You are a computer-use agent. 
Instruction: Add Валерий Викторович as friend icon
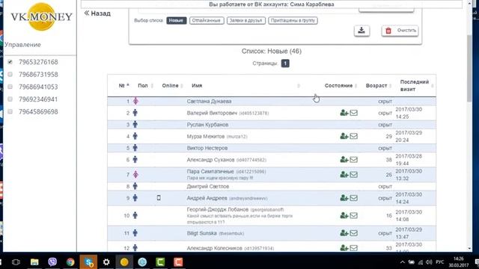coord(344,113)
